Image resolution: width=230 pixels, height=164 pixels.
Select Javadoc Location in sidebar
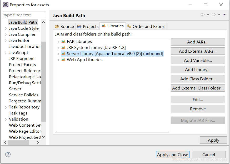25,47
